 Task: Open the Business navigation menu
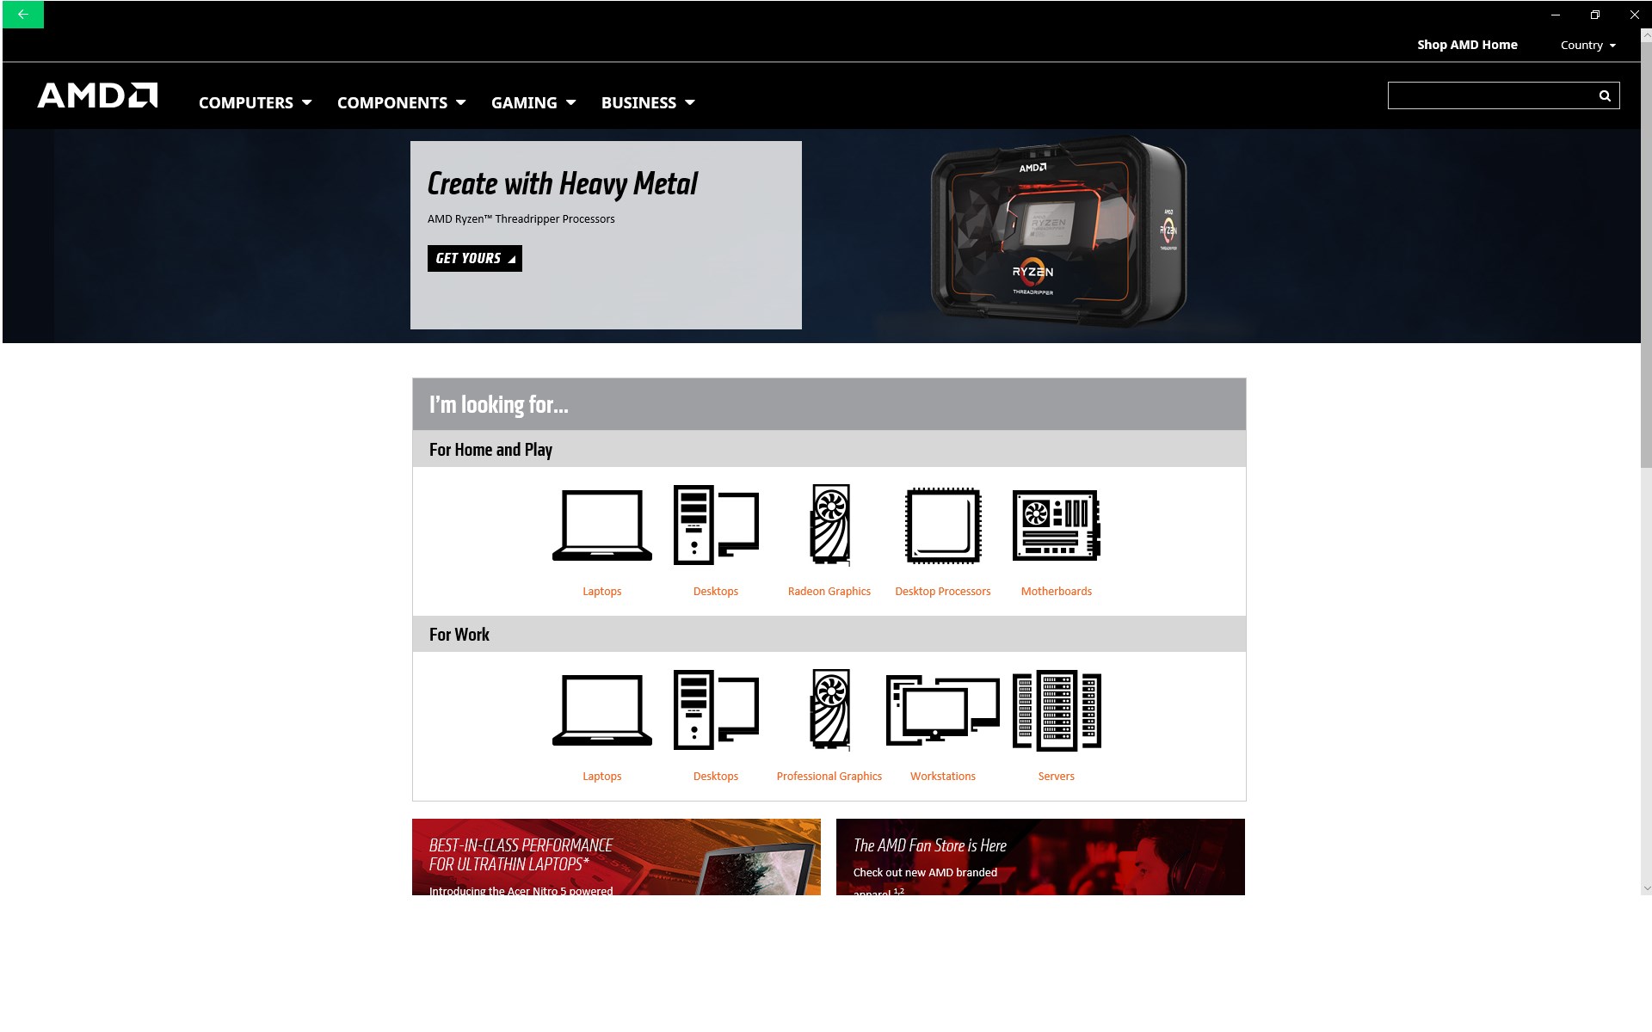647,102
